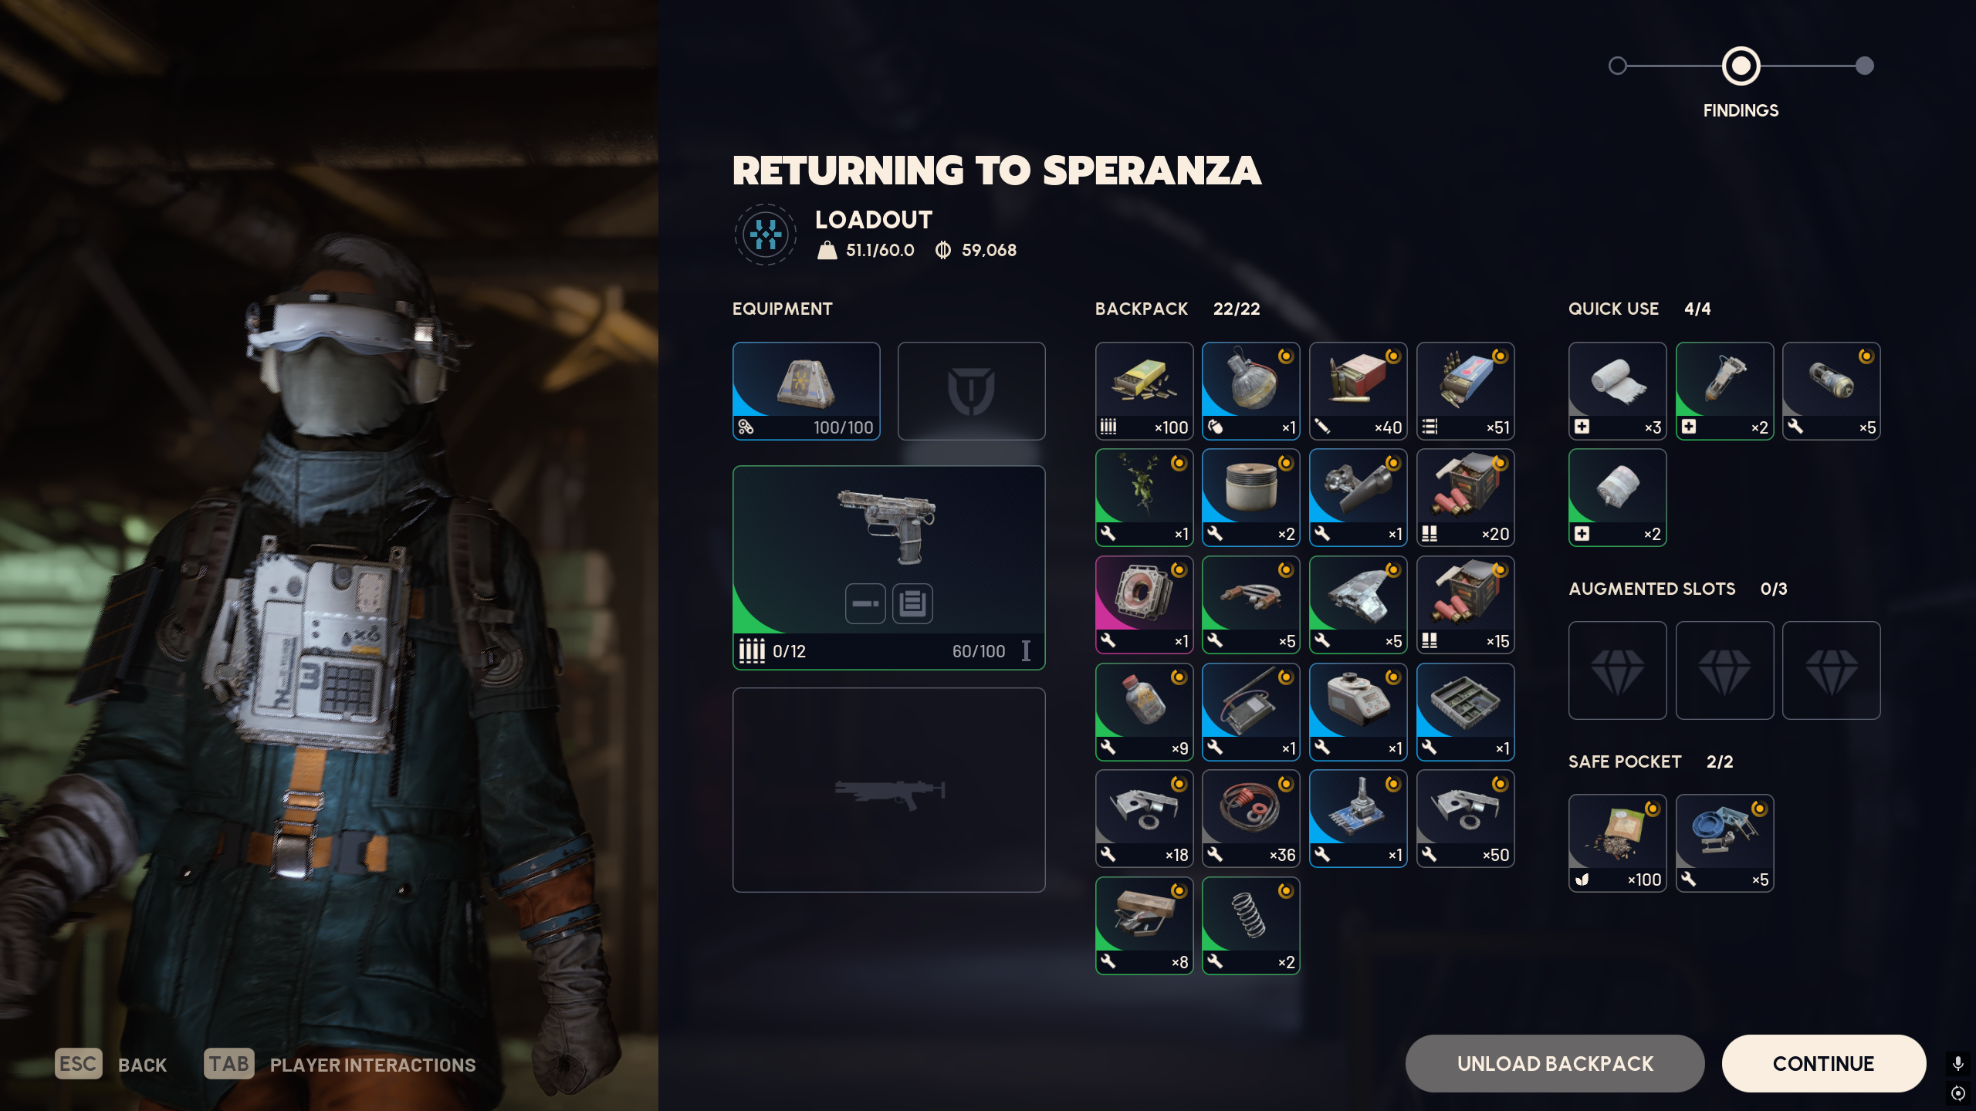This screenshot has width=1976, height=1111.
Task: Jump to the last progress step dot
Action: pyautogui.click(x=1864, y=66)
